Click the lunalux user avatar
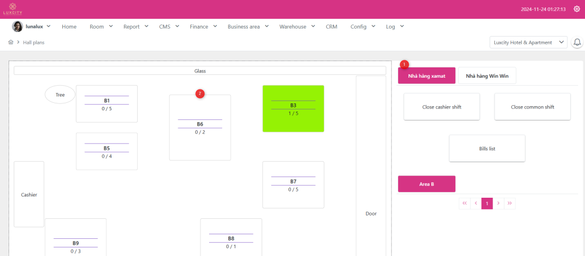The height and width of the screenshot is (256, 585). [x=18, y=26]
